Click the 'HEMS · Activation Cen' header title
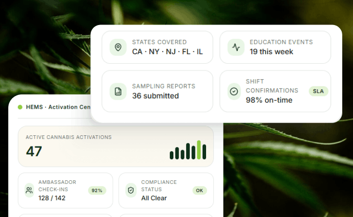The height and width of the screenshot is (217, 353). point(58,107)
